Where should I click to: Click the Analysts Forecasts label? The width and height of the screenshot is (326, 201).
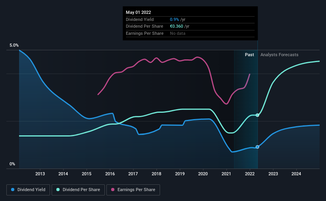[x=279, y=55]
